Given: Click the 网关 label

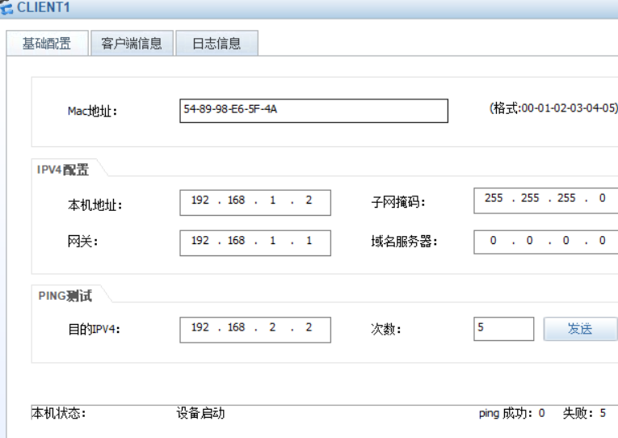Looking at the screenshot, I should click(x=82, y=241).
